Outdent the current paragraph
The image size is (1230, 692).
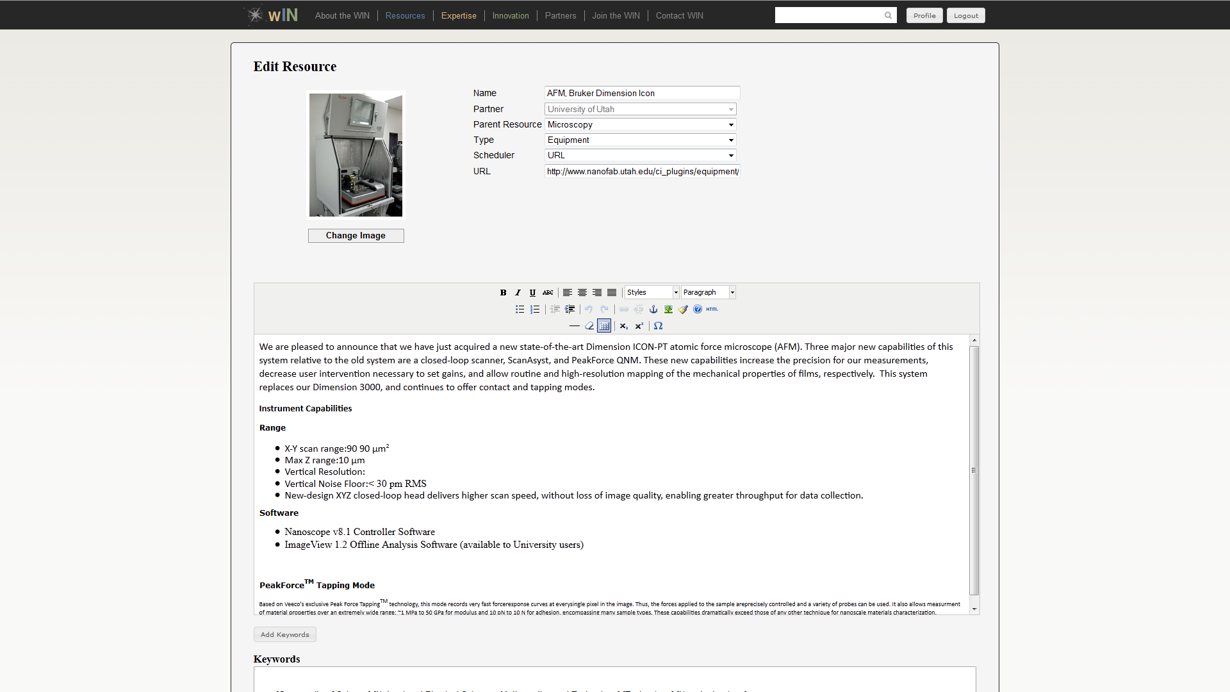pyautogui.click(x=555, y=309)
